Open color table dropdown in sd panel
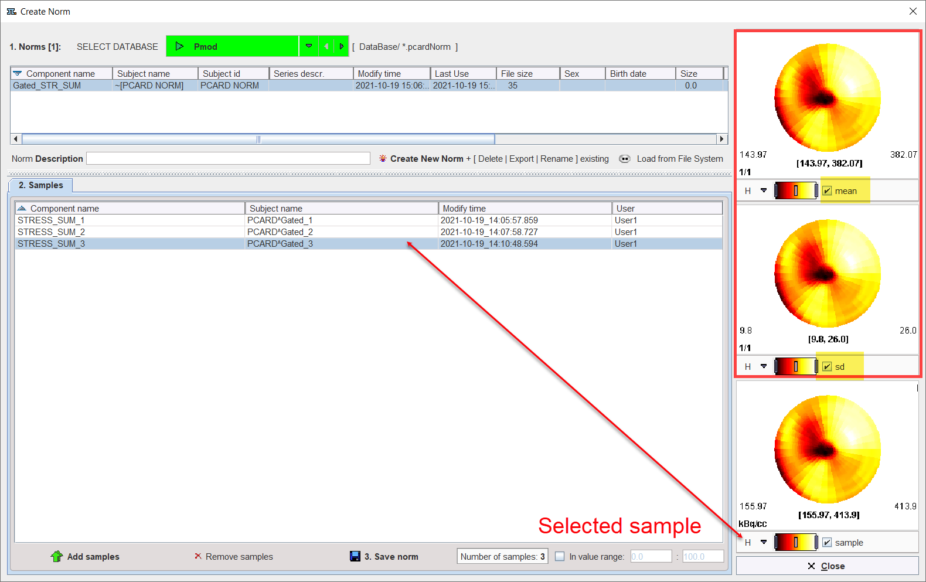The width and height of the screenshot is (926, 582). click(764, 366)
